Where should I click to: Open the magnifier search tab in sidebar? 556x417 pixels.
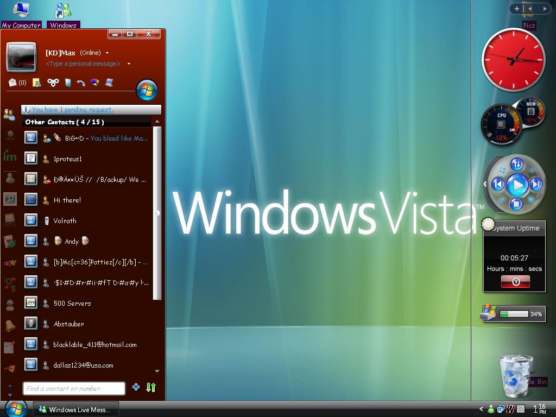pos(10,199)
